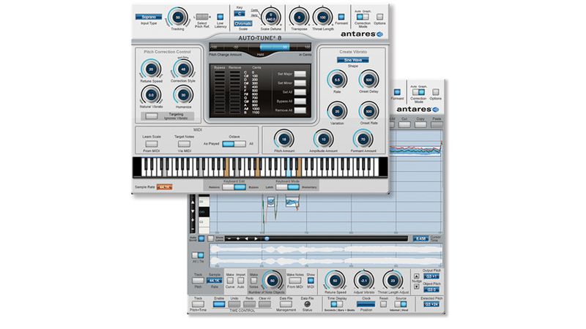Open the Key dropdown showing C
Image resolution: width=586 pixels, height=329 pixels.
click(240, 14)
